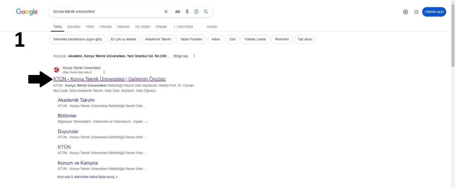Switch to the Görseller tab
The width and height of the screenshot is (455, 191).
pos(74,27)
